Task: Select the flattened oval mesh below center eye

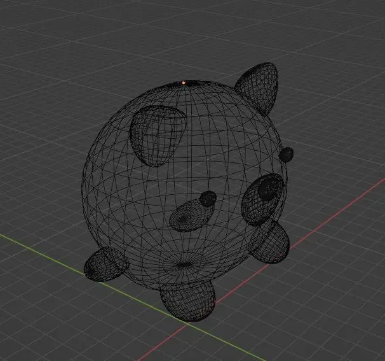Action: 192,215
